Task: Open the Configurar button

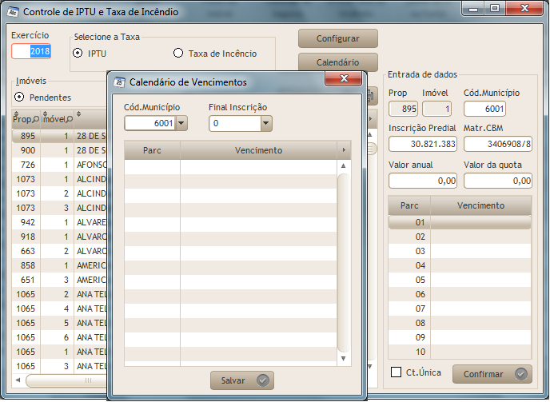Action: tap(337, 38)
